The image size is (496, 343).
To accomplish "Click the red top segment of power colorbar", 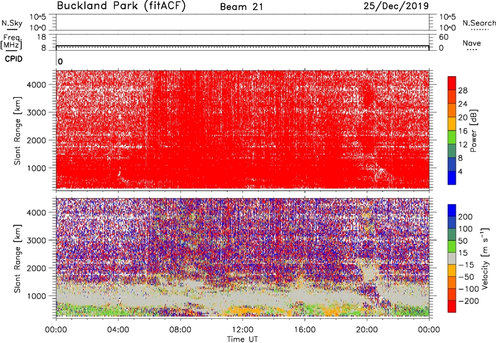I will click(x=452, y=84).
